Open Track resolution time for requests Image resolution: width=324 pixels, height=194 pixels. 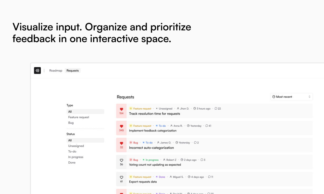click(x=155, y=114)
